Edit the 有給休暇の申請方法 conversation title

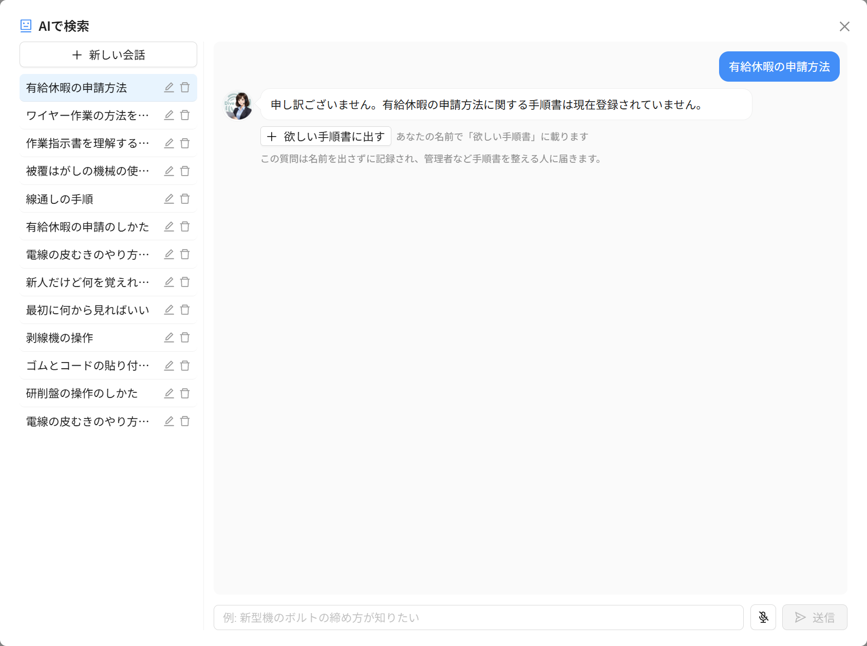coord(169,87)
